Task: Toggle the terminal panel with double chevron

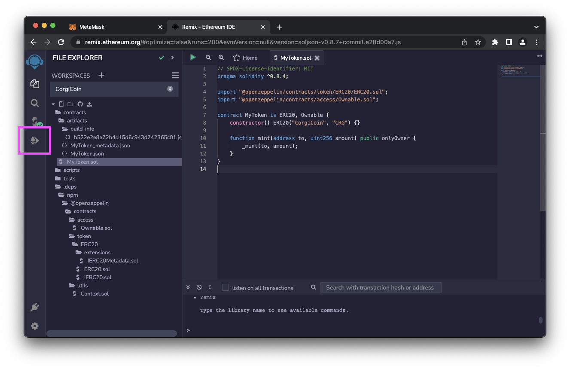Action: pos(188,287)
